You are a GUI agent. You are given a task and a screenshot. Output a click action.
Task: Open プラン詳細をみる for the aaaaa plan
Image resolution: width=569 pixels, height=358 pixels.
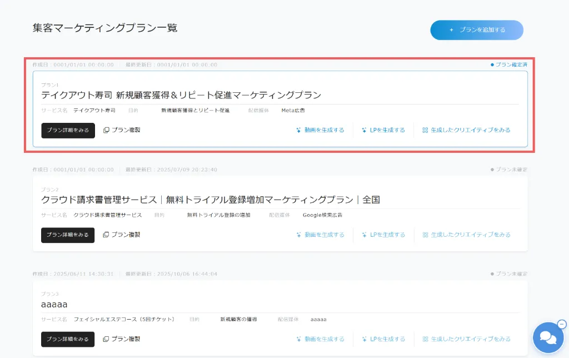pos(68,339)
